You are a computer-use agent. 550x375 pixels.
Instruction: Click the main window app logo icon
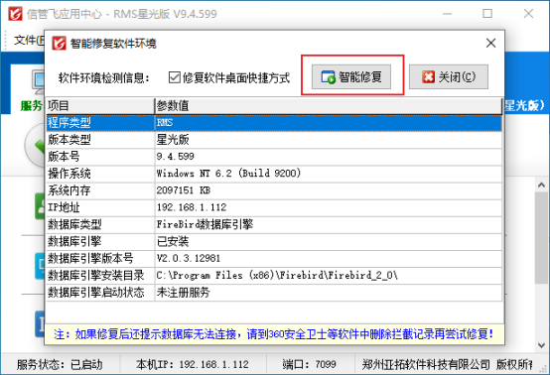(15, 14)
